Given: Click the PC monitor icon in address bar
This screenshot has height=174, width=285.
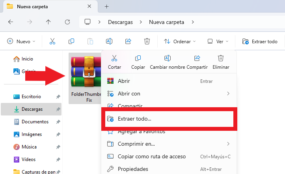Looking at the screenshot, I should [x=88, y=22].
